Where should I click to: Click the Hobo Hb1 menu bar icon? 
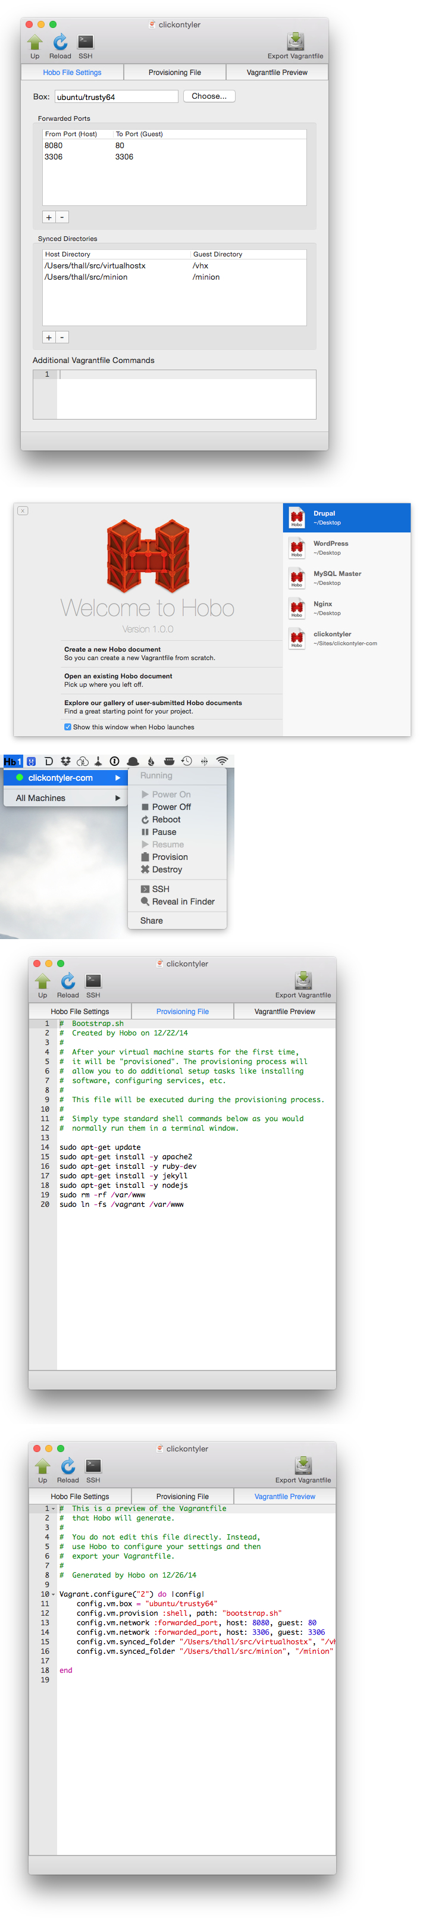pyautogui.click(x=12, y=761)
